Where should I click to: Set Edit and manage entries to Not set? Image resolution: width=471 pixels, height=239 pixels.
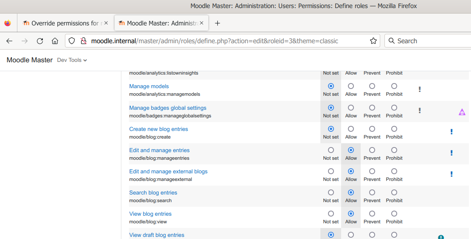pyautogui.click(x=331, y=150)
